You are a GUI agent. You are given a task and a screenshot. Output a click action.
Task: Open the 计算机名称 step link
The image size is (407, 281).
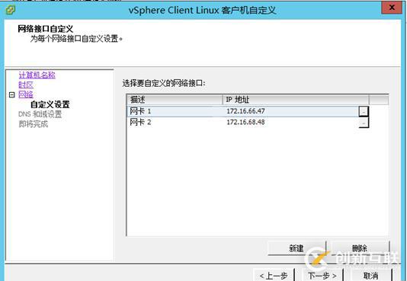(x=37, y=75)
